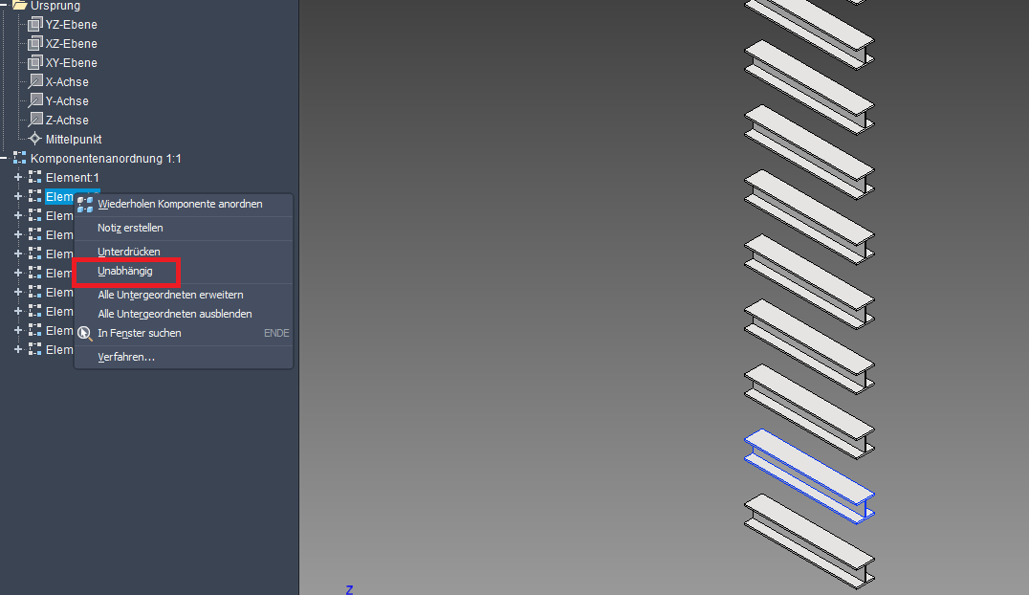Click Alle Untergeordneten erweitern
Image resolution: width=1029 pixels, height=595 pixels.
[184, 295]
